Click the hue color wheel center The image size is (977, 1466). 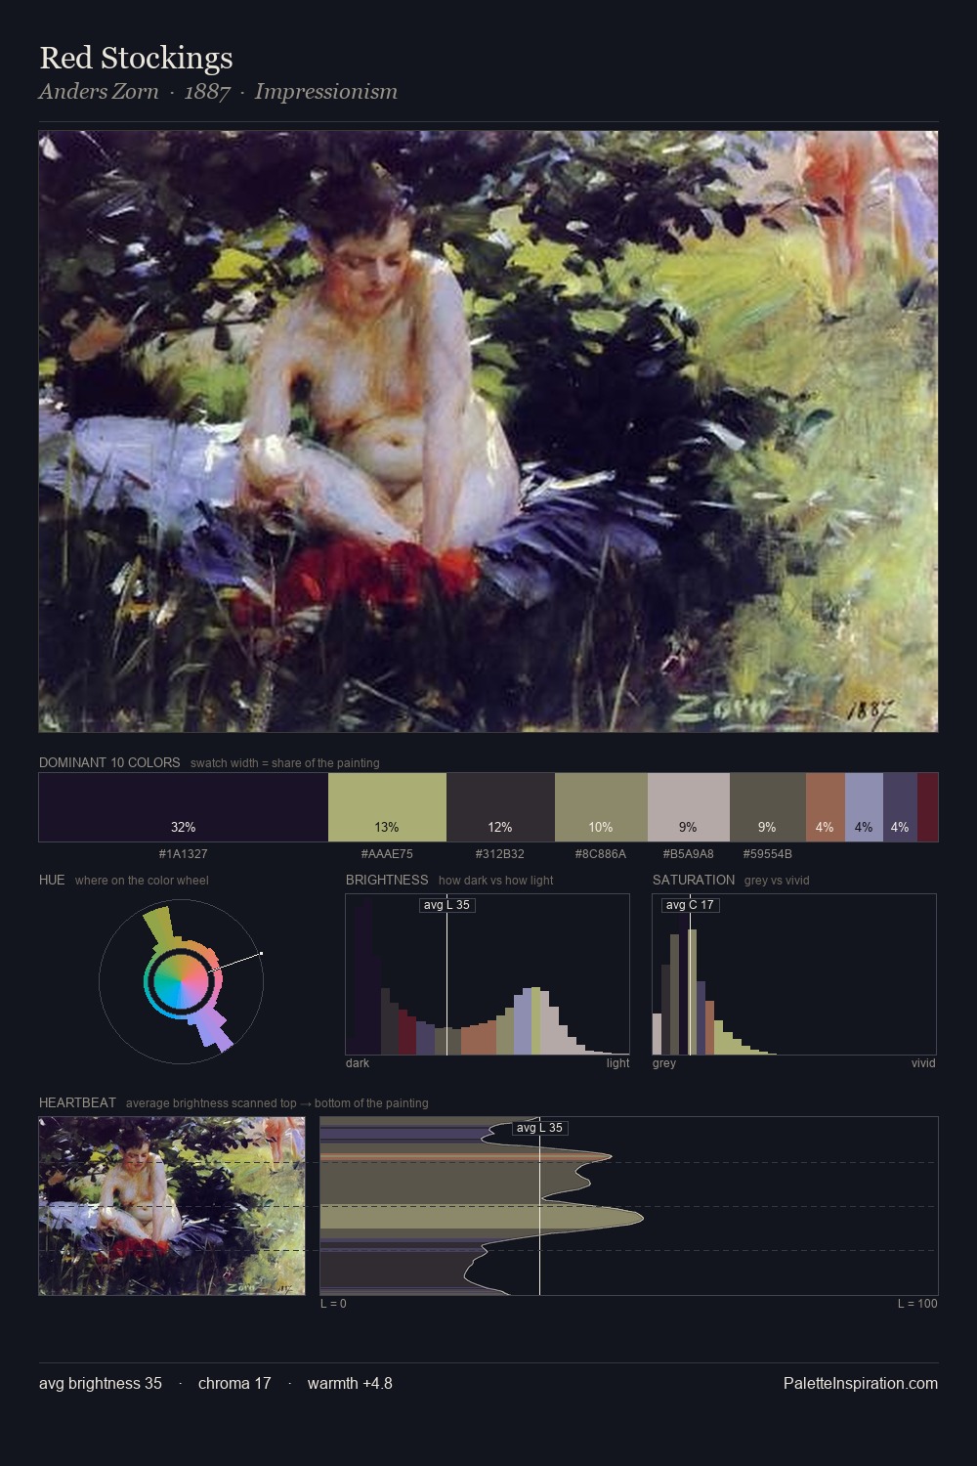[x=181, y=981]
